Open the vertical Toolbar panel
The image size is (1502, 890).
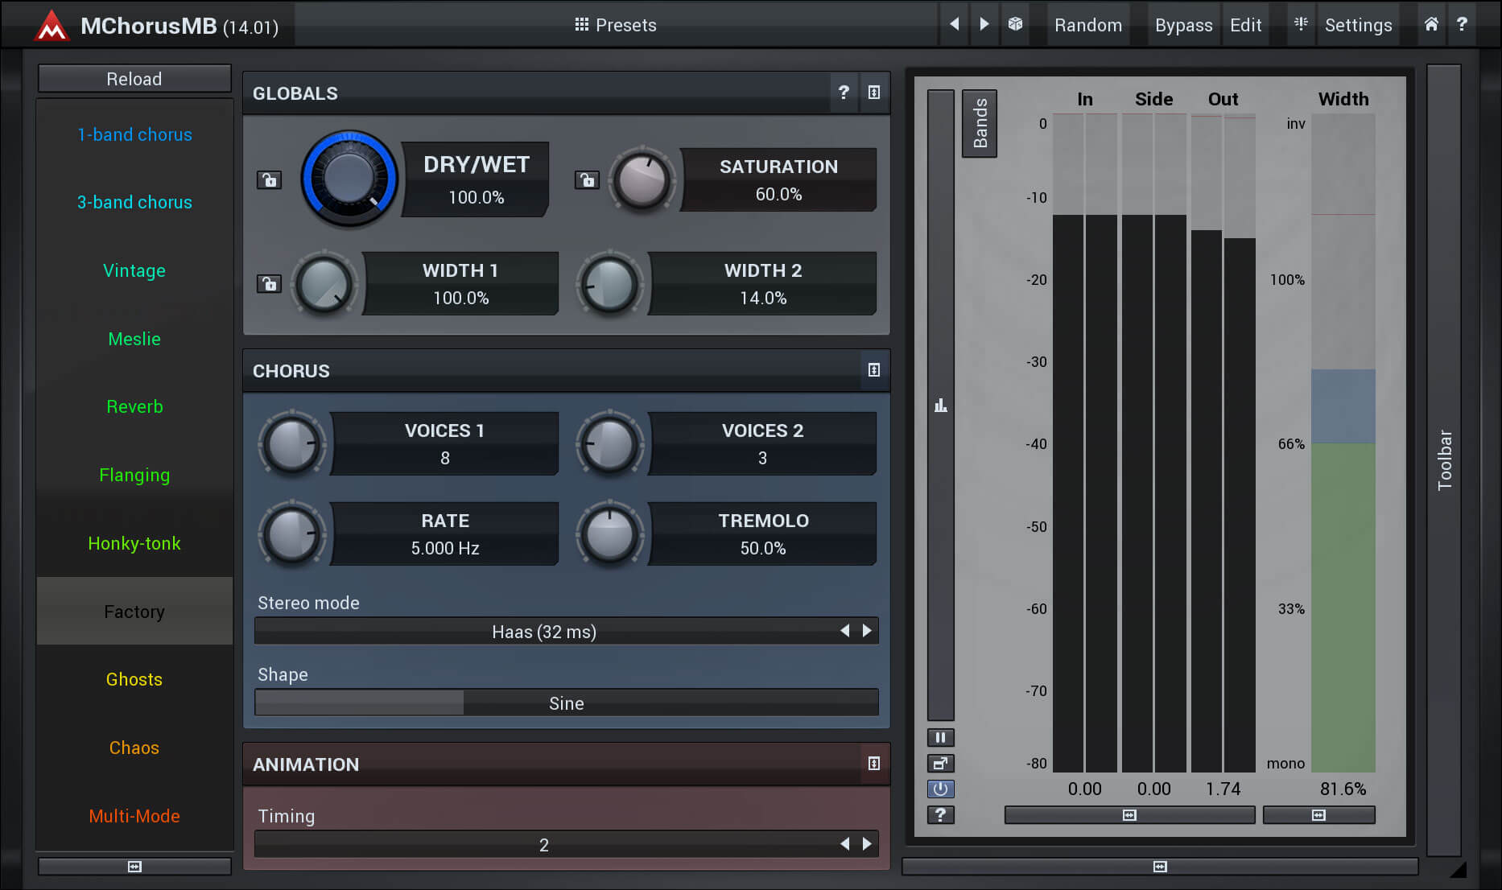point(1444,459)
